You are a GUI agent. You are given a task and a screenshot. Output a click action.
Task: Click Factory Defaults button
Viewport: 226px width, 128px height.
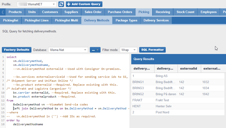point(16,50)
